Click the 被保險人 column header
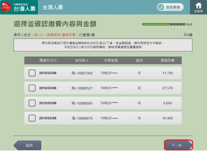Screen dimensions: 207x152 click(82, 60)
